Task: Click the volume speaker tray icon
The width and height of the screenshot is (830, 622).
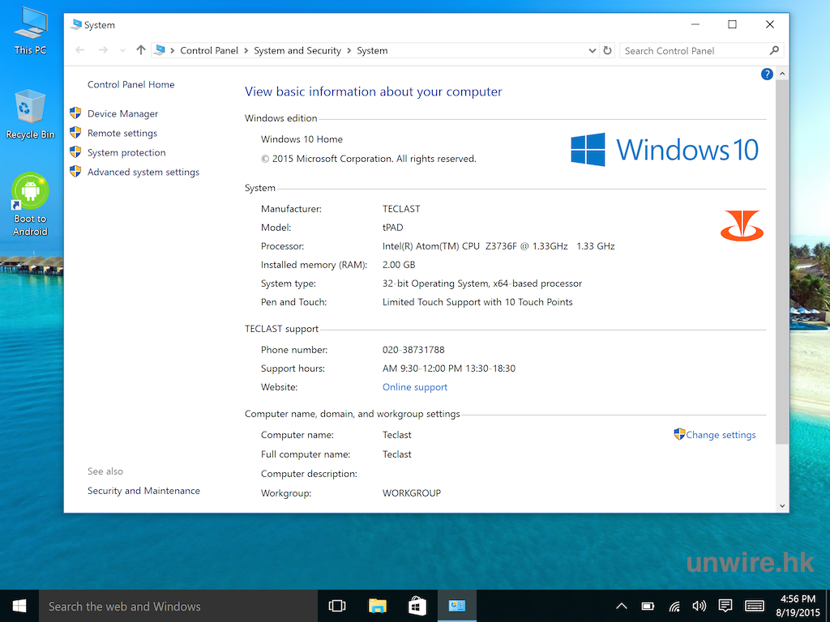Action: pos(699,606)
